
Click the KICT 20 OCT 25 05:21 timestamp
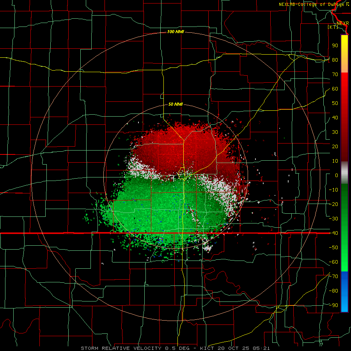(235, 348)
